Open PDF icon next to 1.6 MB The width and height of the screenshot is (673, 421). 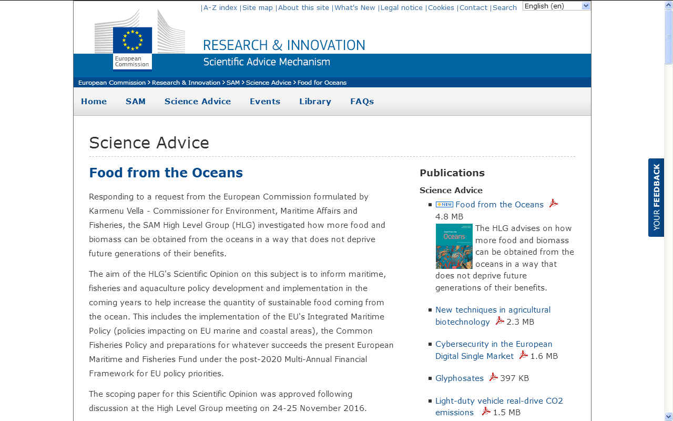click(523, 355)
